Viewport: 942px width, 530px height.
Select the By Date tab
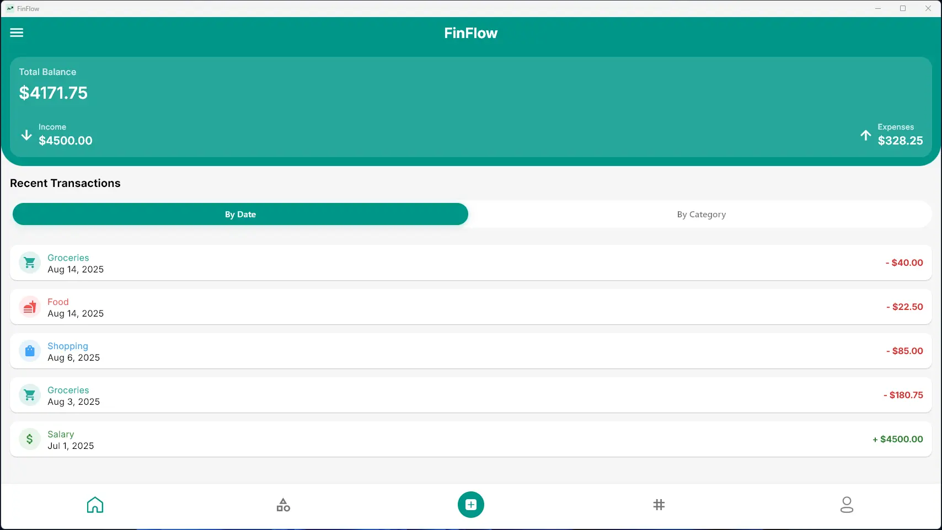point(240,214)
